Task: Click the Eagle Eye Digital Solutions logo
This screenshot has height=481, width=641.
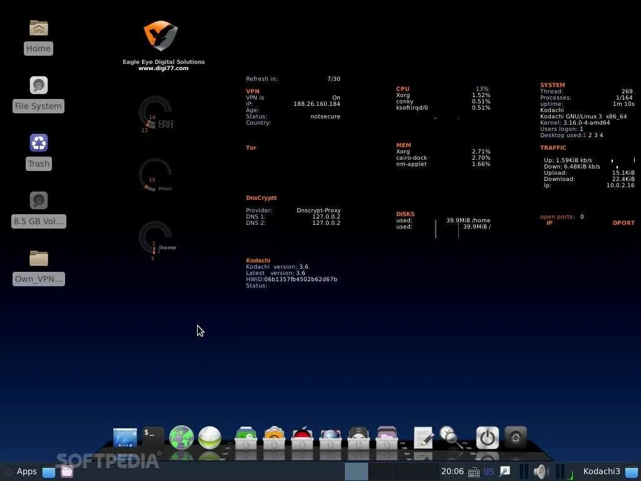Action: point(160,36)
